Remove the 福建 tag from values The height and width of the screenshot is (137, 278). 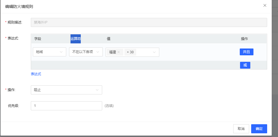pos(118,52)
